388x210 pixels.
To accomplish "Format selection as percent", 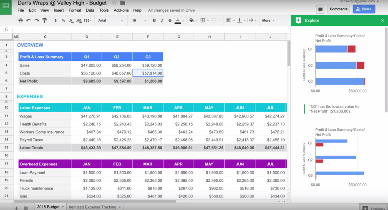I will (x=63, y=20).
